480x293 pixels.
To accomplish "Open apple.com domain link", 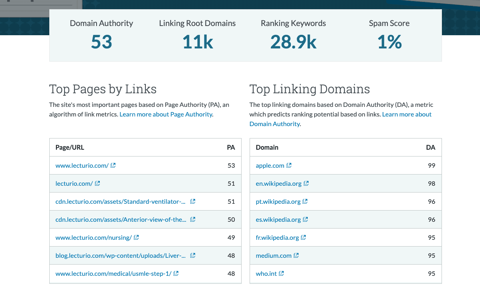I will point(270,165).
